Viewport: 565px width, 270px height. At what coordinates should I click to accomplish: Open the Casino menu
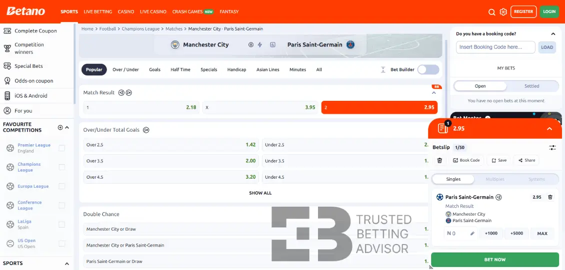tap(126, 12)
